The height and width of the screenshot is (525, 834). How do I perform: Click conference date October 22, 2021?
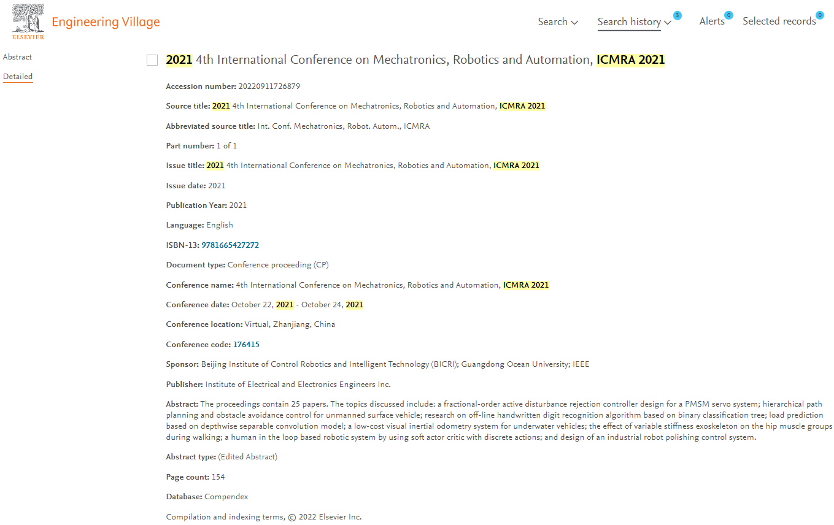pyautogui.click(x=263, y=305)
